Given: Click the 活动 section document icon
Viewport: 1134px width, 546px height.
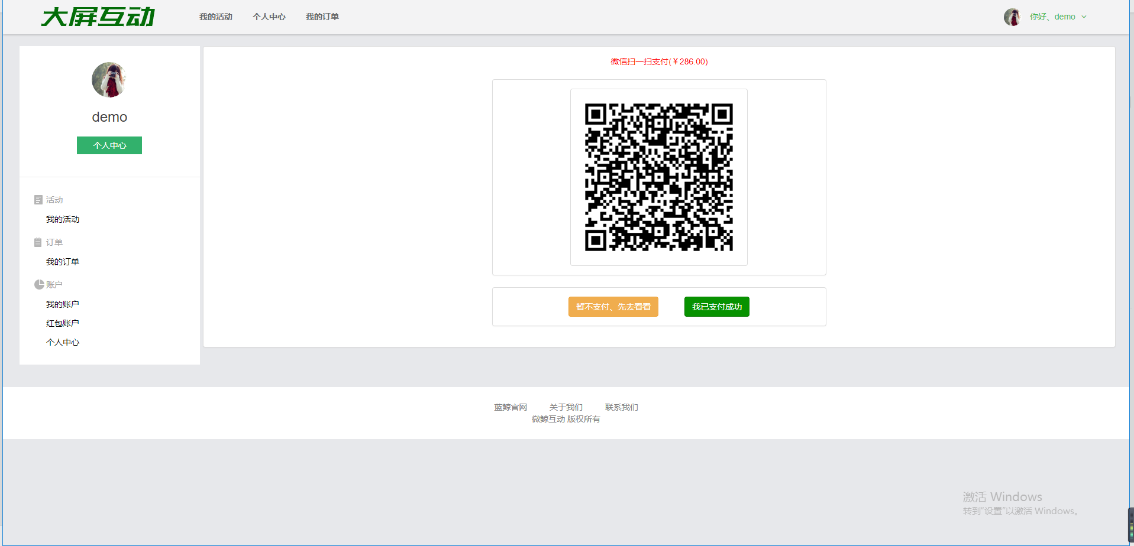Looking at the screenshot, I should [38, 200].
